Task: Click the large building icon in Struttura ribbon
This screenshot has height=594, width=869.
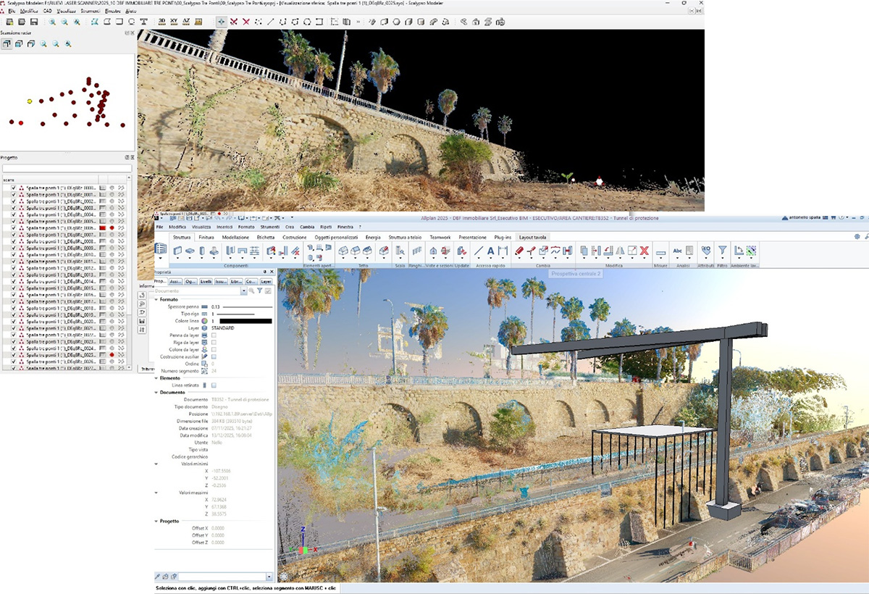Action: (161, 249)
